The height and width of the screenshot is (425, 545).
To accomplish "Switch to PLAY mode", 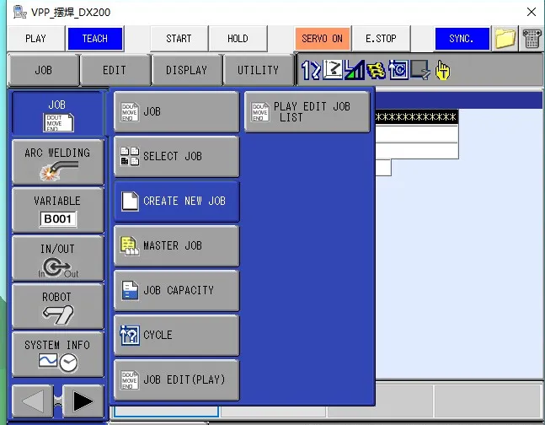I will tap(36, 38).
